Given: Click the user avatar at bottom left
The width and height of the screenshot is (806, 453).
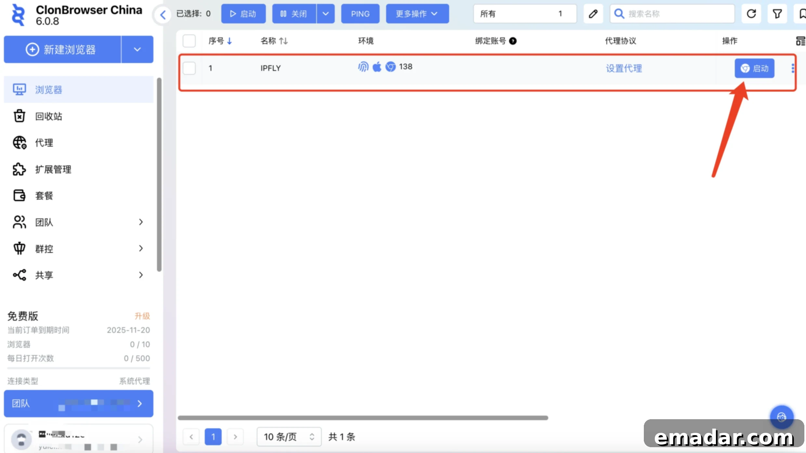Looking at the screenshot, I should 21,439.
